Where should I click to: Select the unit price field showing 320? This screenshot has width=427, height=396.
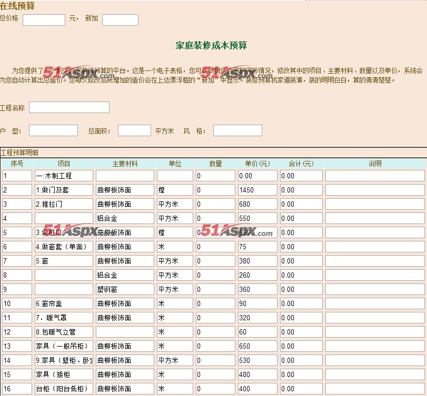[257, 318]
